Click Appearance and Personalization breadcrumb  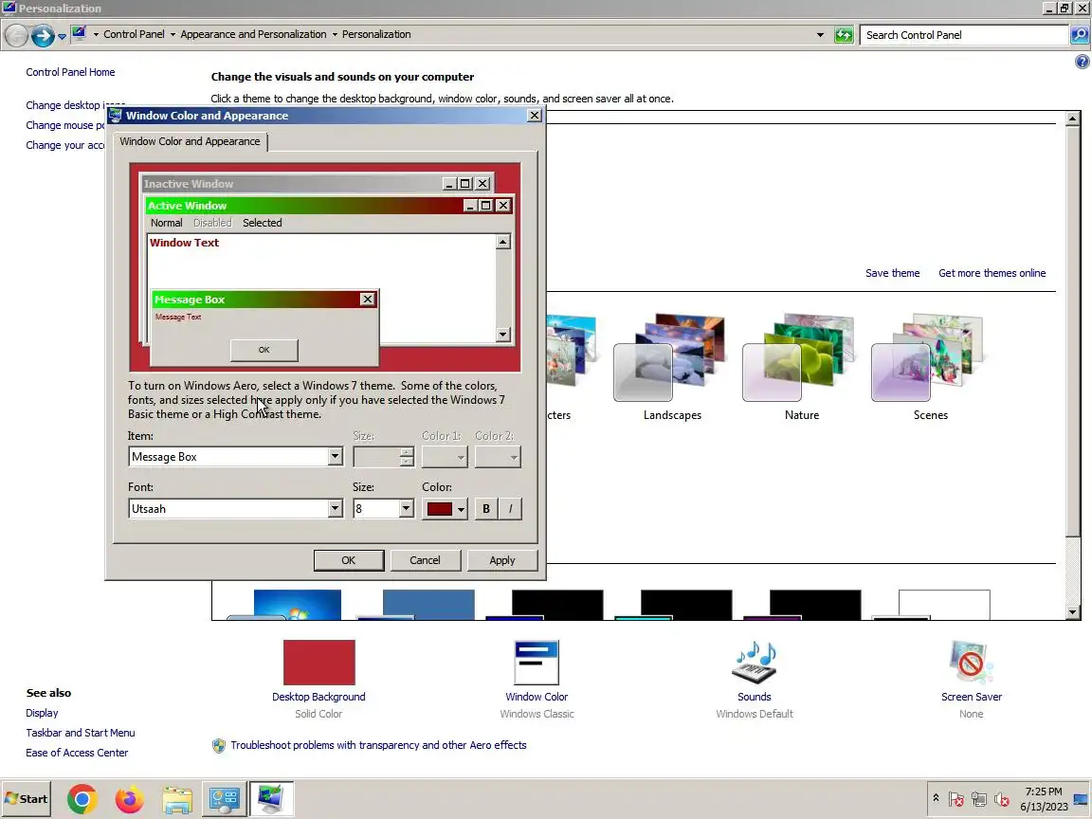[x=253, y=34]
